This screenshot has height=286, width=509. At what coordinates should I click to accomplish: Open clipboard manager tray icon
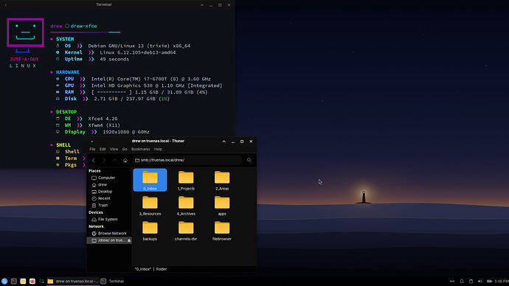click(x=471, y=281)
